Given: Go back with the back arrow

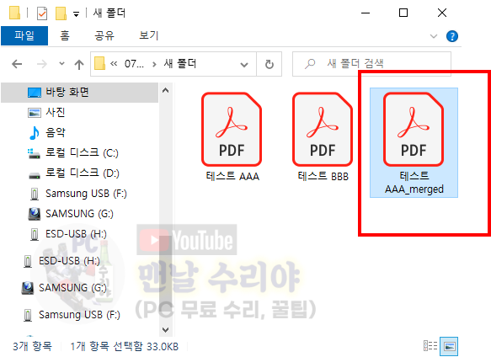Looking at the screenshot, I should click(17, 64).
